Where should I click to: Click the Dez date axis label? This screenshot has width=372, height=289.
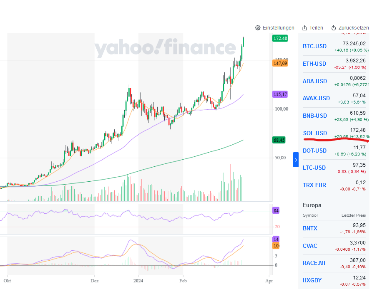(x=94, y=281)
